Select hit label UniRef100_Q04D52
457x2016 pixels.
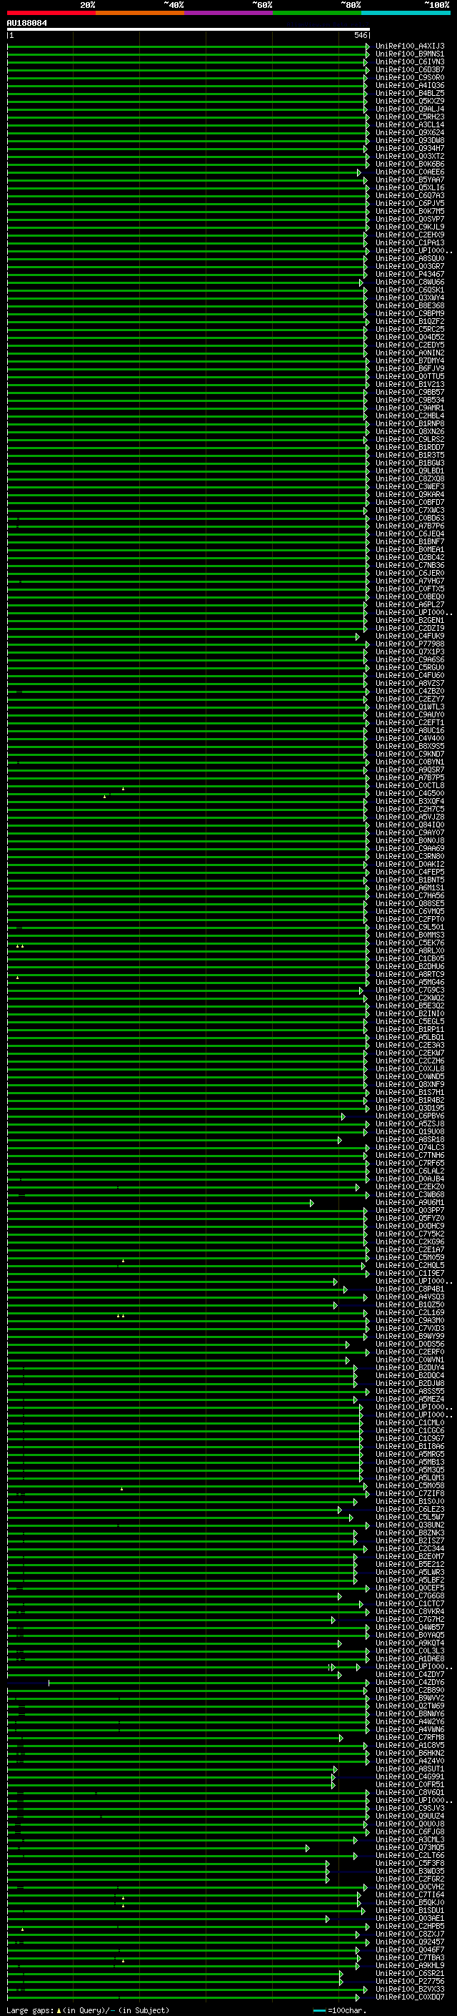click(x=410, y=338)
